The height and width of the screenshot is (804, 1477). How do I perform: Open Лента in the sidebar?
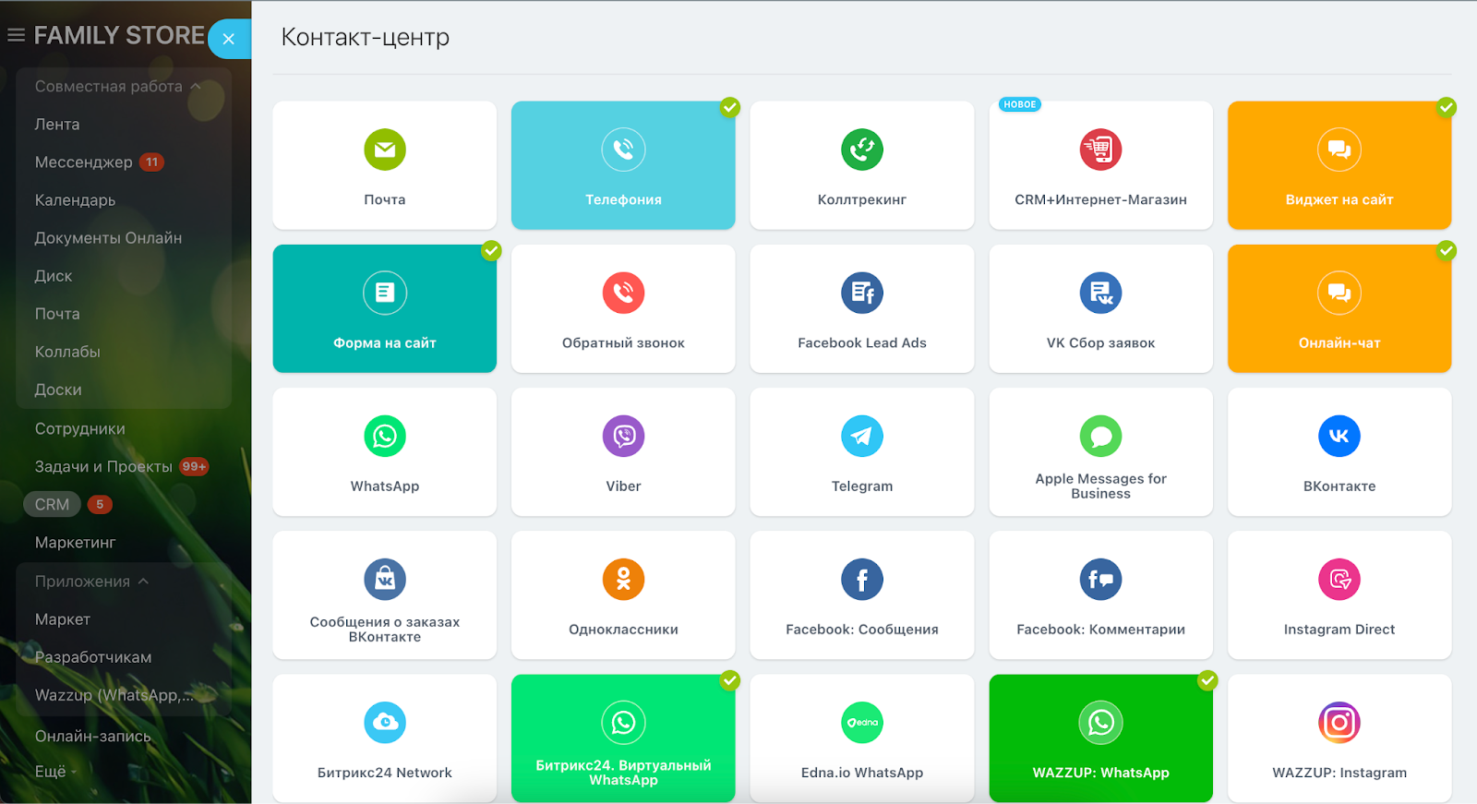click(57, 125)
